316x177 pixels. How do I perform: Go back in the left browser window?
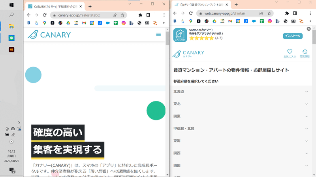pos(29,15)
